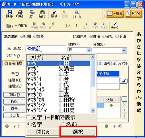The image size is (145, 138).
Task: Click the 印刷 (print) toolbar icon
Action: [20, 14]
